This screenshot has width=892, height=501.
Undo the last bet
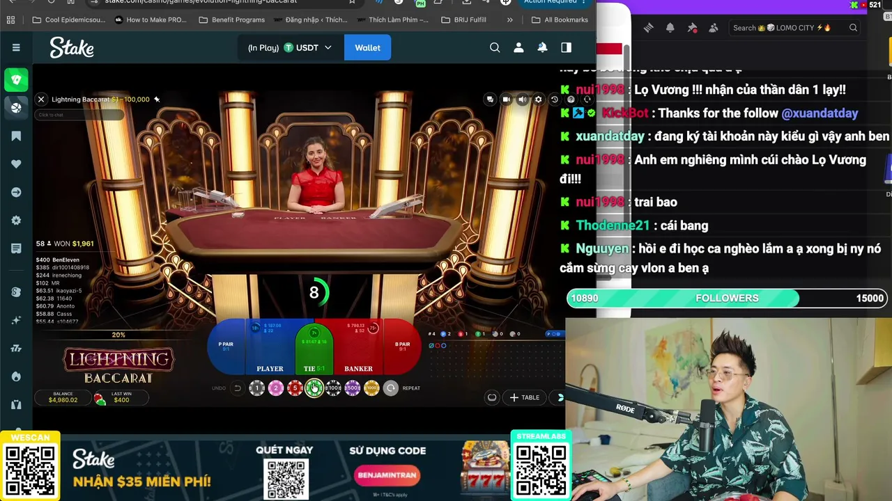click(x=237, y=388)
